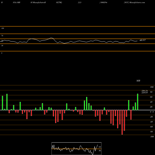Click the MR axis label -100

point(152,137)
